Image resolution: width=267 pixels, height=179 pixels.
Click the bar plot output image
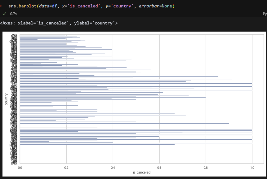(134, 104)
